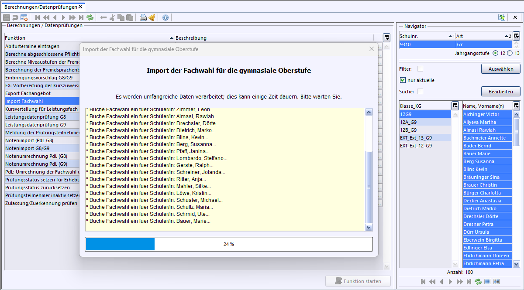Select the Berechnungen/Datenprüfungen tab
The height and width of the screenshot is (290, 524).
(x=40, y=7)
